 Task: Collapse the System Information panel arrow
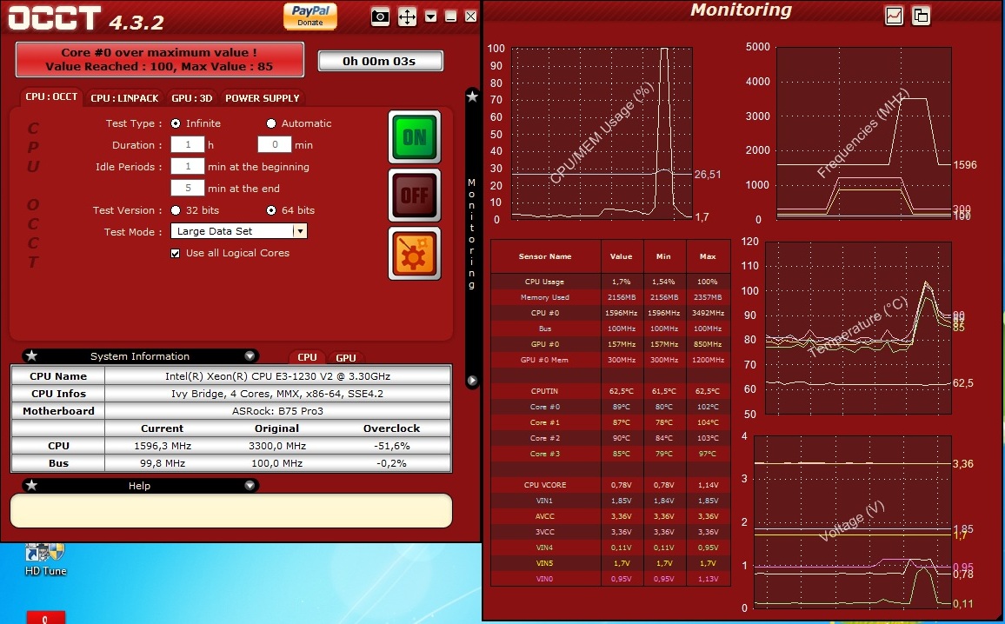(x=250, y=356)
